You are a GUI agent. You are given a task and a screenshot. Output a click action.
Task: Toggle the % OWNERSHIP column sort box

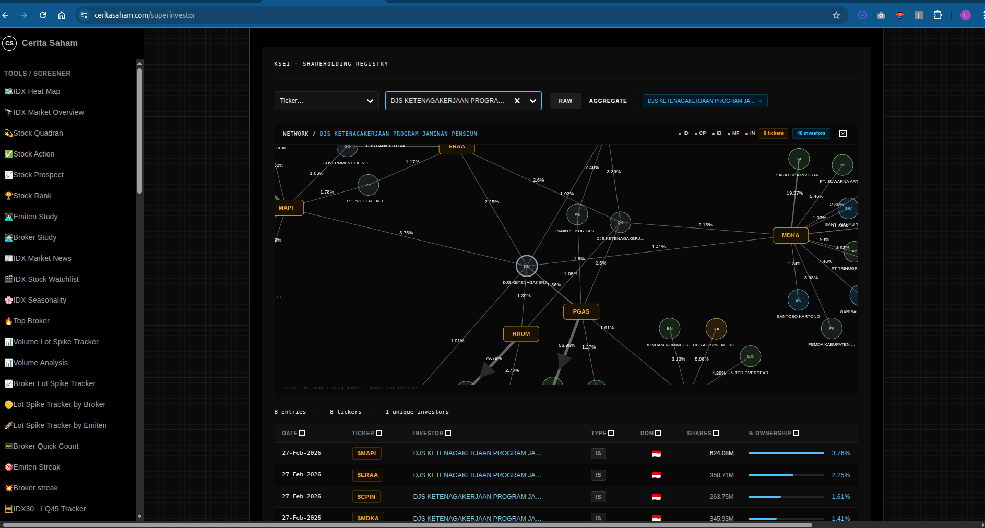coord(796,433)
